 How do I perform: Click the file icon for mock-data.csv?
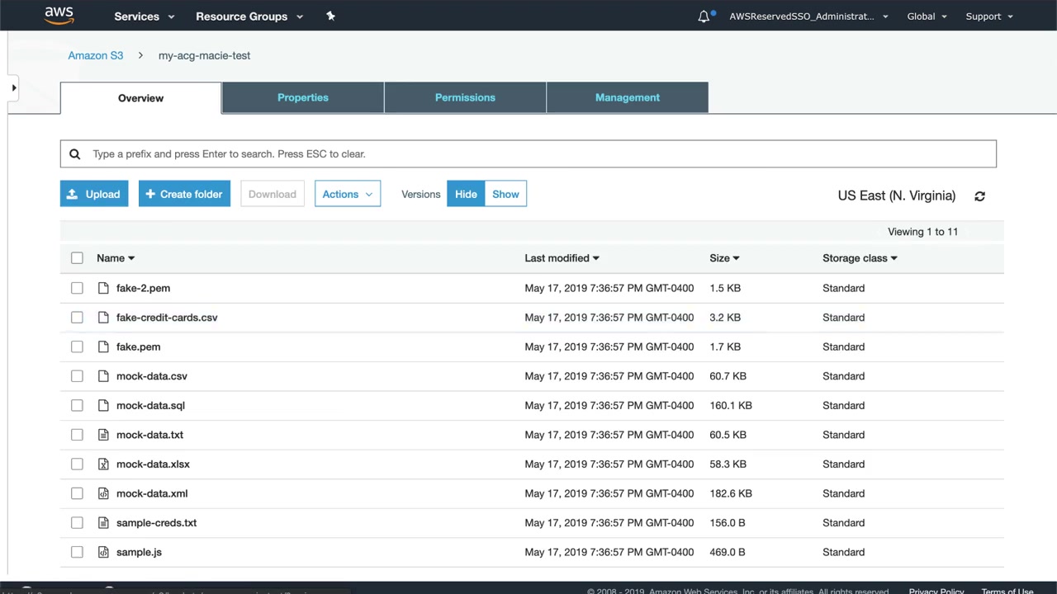coord(103,376)
